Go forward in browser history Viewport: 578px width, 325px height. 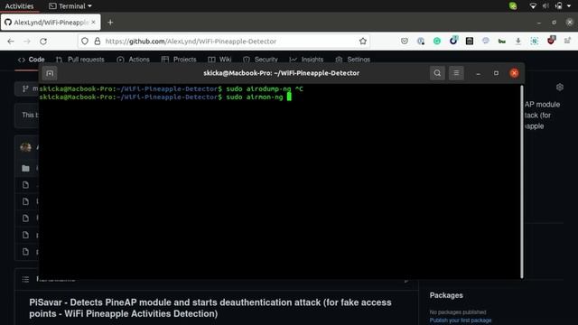(x=27, y=42)
